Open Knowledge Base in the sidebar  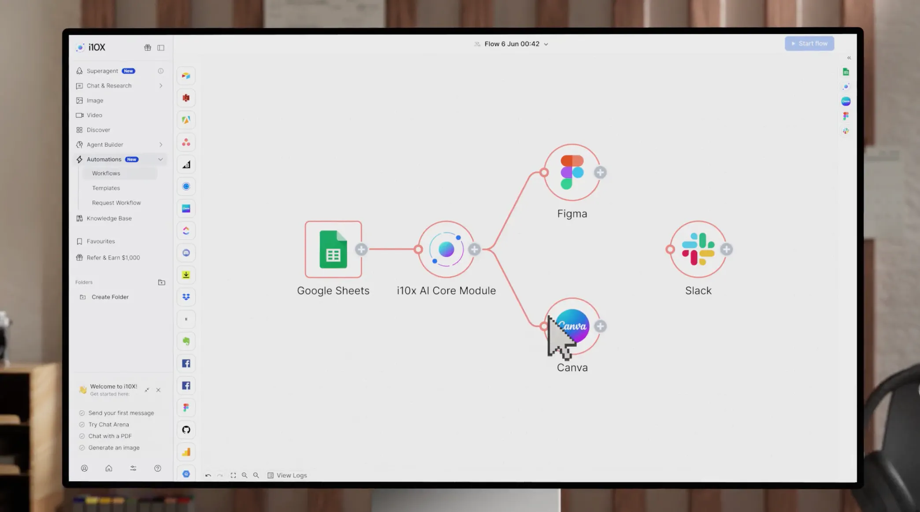tap(109, 219)
